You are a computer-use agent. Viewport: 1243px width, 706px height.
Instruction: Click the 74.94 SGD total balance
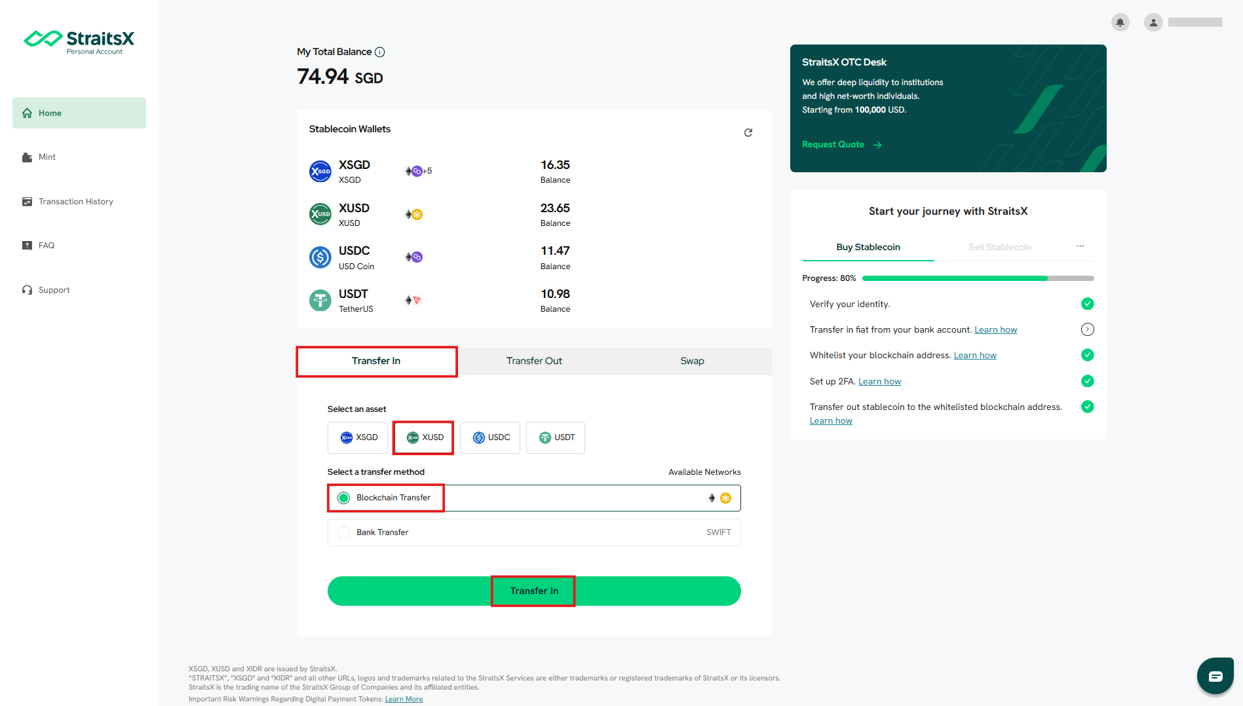click(340, 77)
